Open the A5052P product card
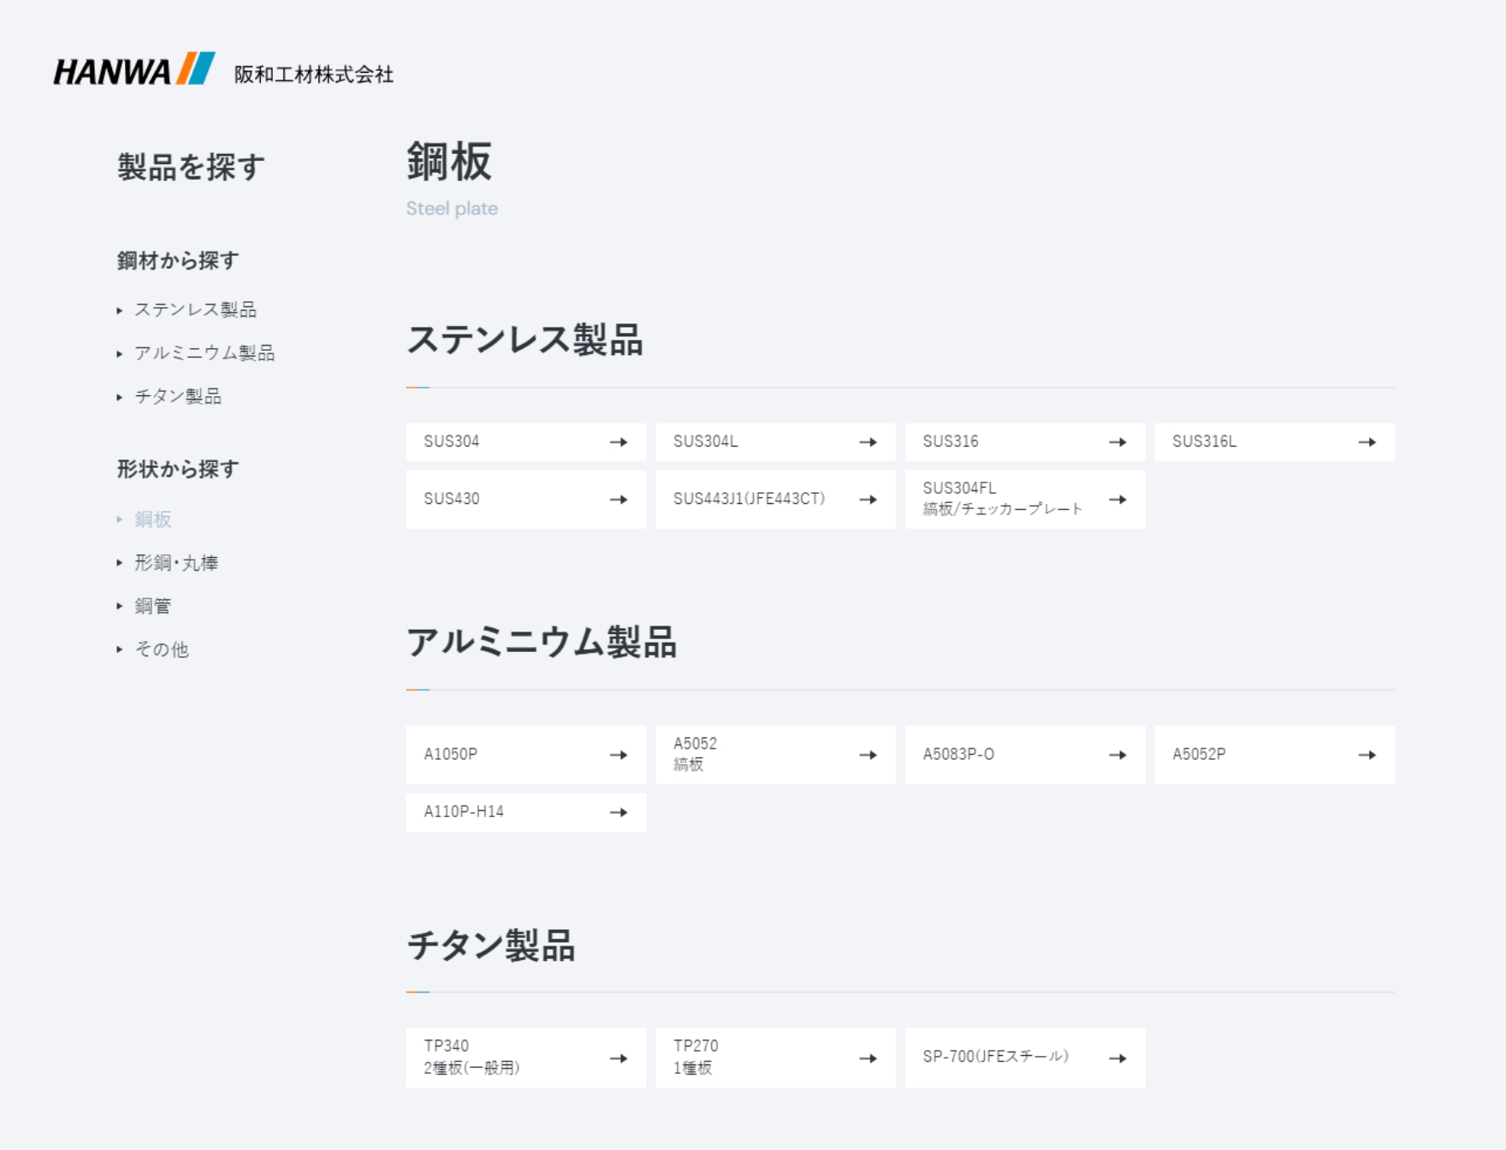1506x1150 pixels. (x=1275, y=755)
